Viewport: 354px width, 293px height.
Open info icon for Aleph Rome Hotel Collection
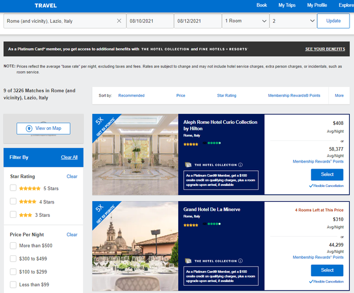[x=241, y=165]
